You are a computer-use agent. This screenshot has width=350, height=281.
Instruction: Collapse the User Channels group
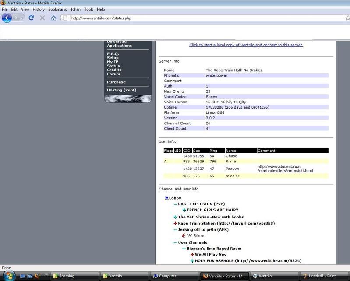click(x=176, y=243)
